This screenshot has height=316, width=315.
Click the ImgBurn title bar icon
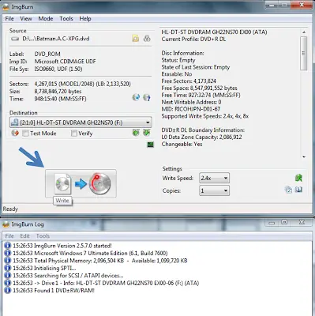pos(6,7)
